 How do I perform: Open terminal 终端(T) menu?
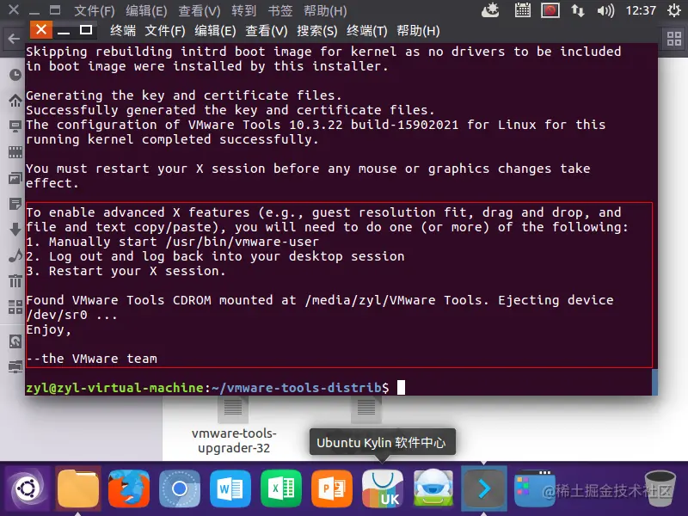point(367,31)
